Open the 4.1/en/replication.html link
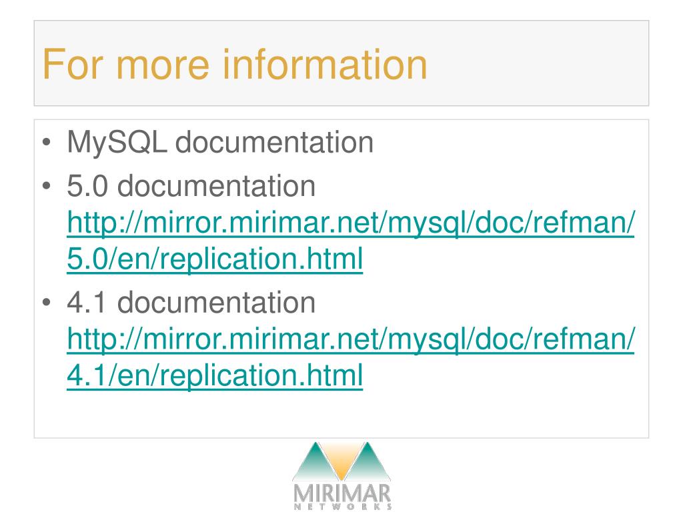This screenshot has width=683, height=512. (215, 375)
